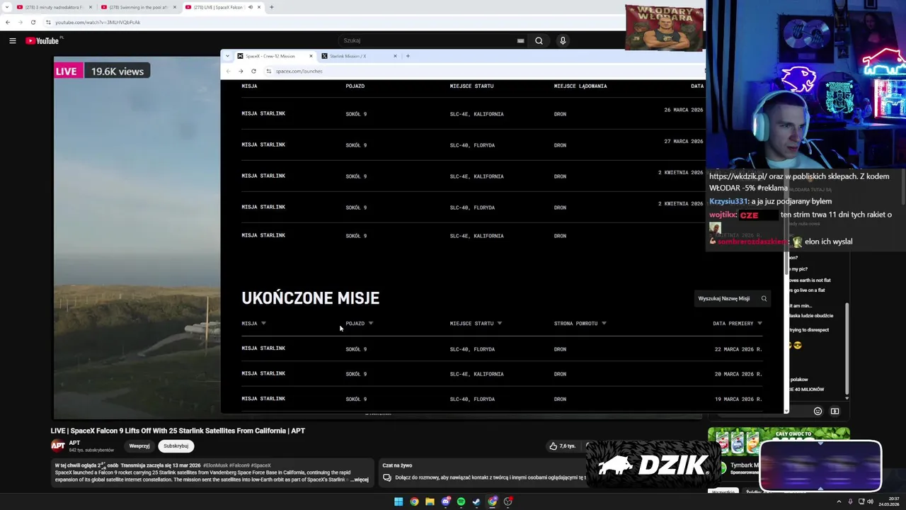Click the "Wesprzyj" button

click(x=139, y=446)
